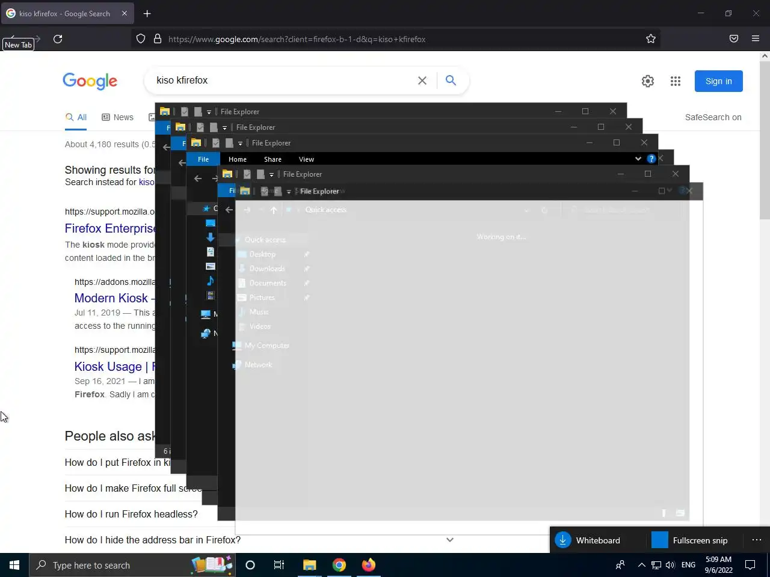Open the tracking protection shield icon
The height and width of the screenshot is (577, 770).
[141, 39]
